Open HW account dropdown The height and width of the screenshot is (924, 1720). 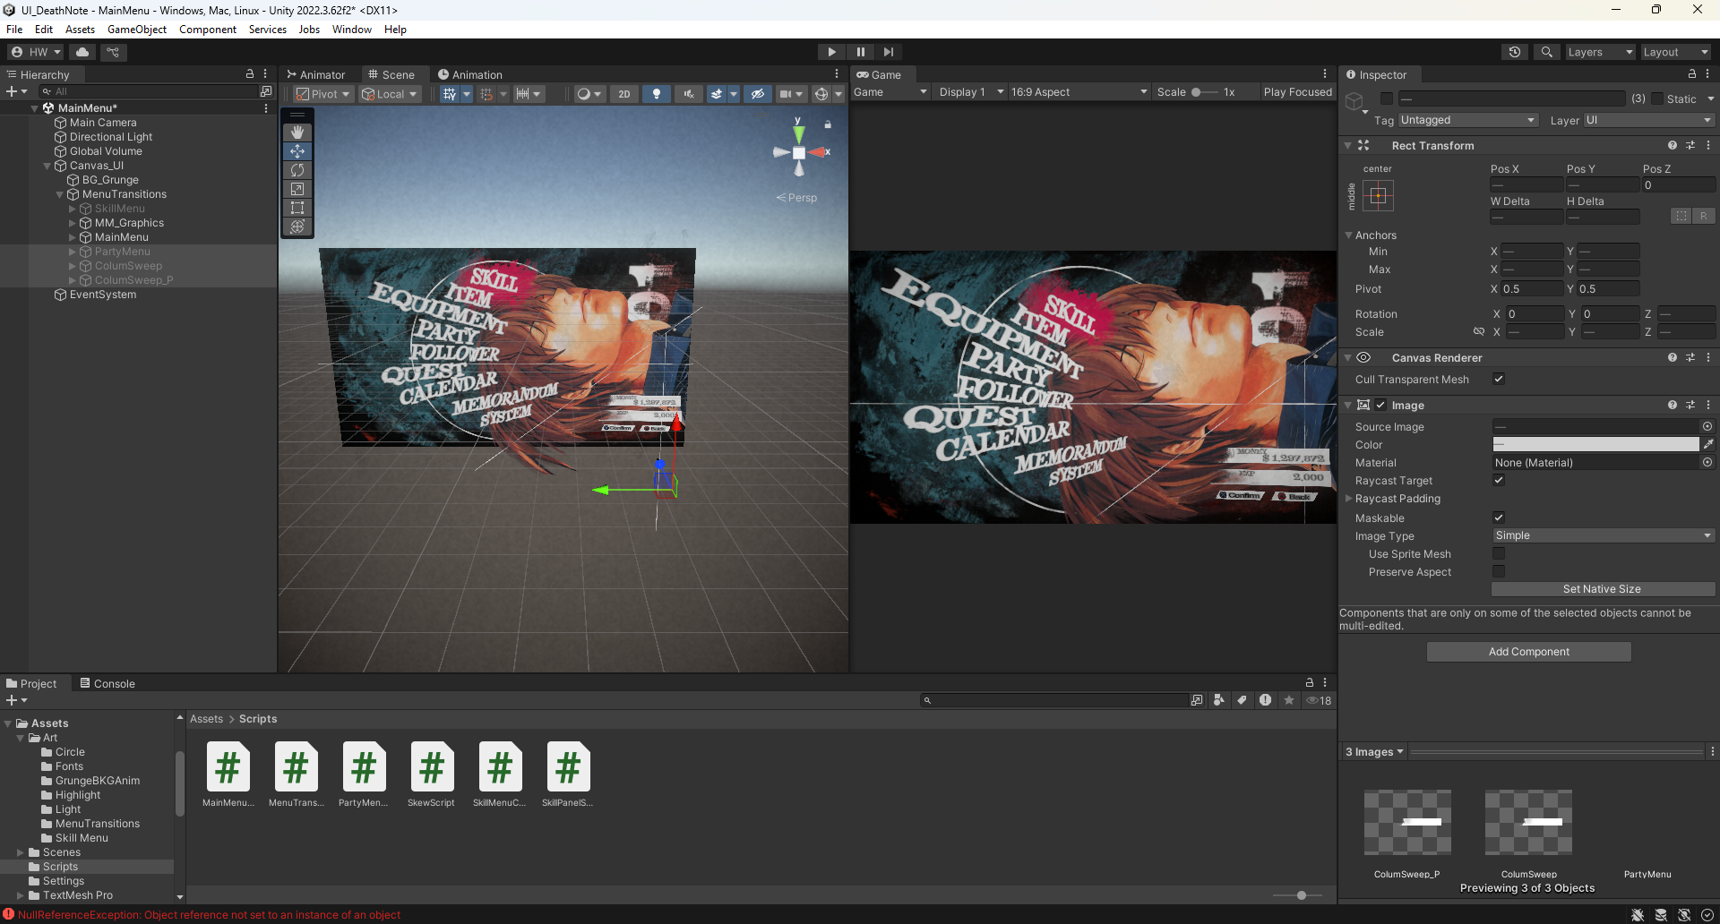[x=36, y=52]
